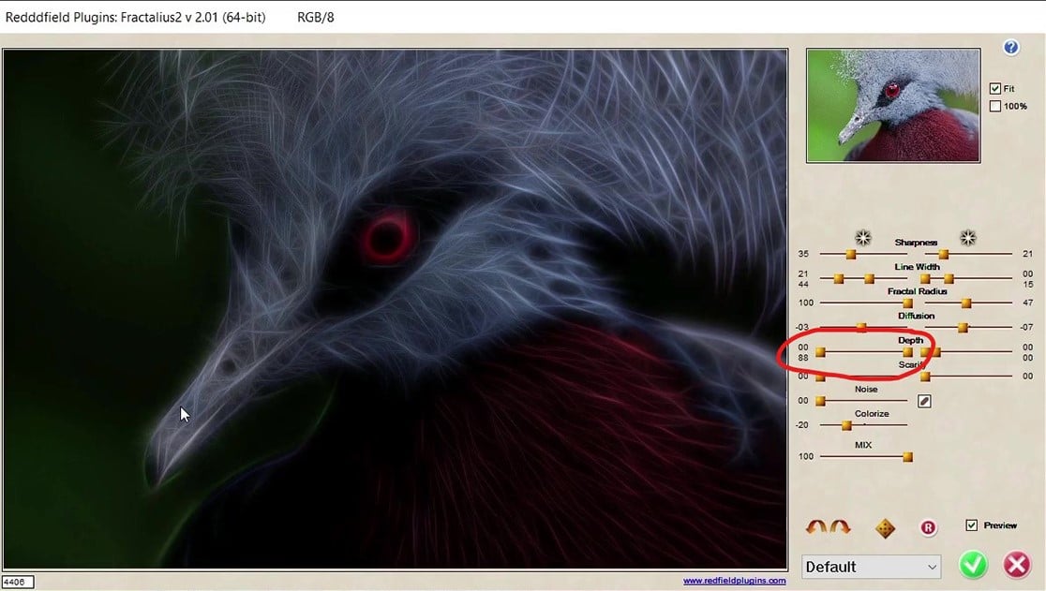Click the right Diffusion slider handle
The height and width of the screenshot is (591, 1046).
pyautogui.click(x=963, y=327)
